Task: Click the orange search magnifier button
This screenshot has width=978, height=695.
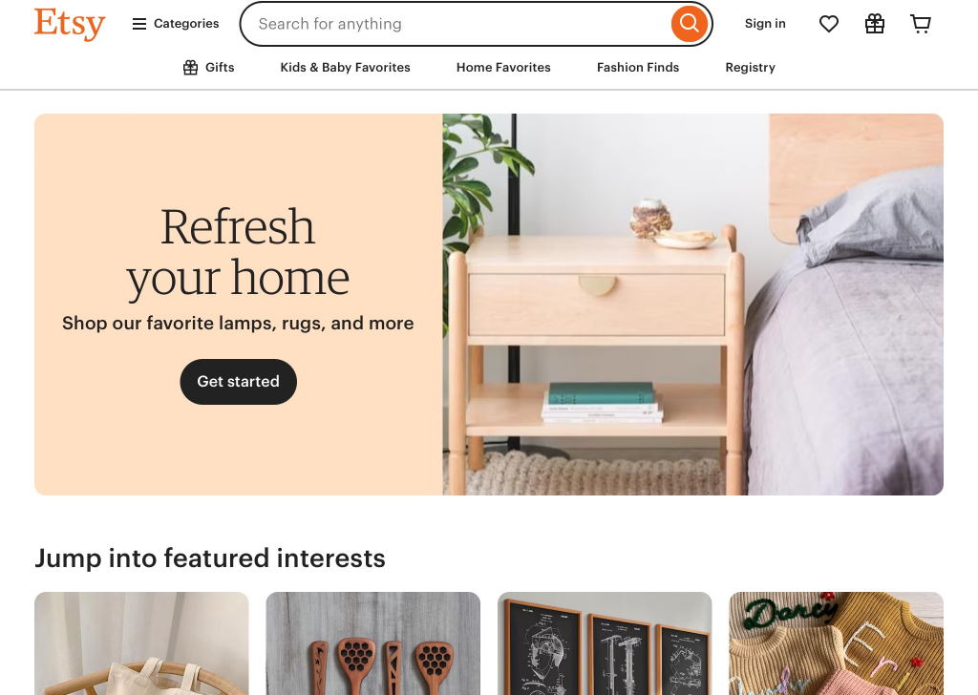Action: pos(690,24)
